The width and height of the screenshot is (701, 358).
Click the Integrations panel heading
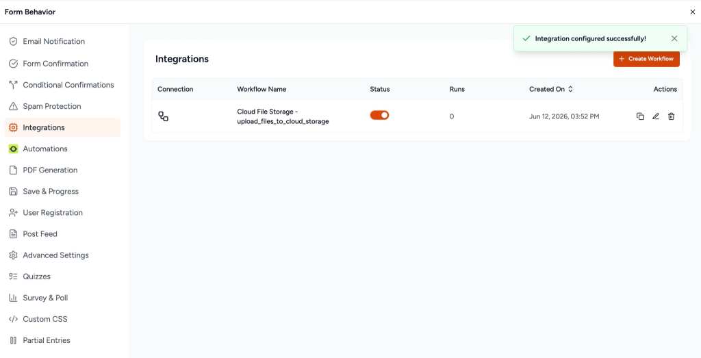[182, 59]
